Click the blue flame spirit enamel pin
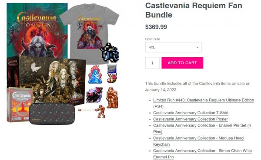Image resolution: width=261 pixels, height=160 pixels. click(x=95, y=74)
